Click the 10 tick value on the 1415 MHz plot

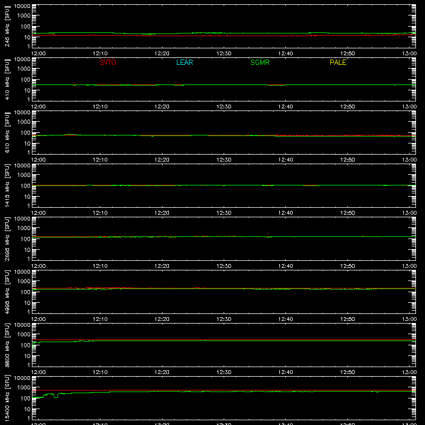27,197
